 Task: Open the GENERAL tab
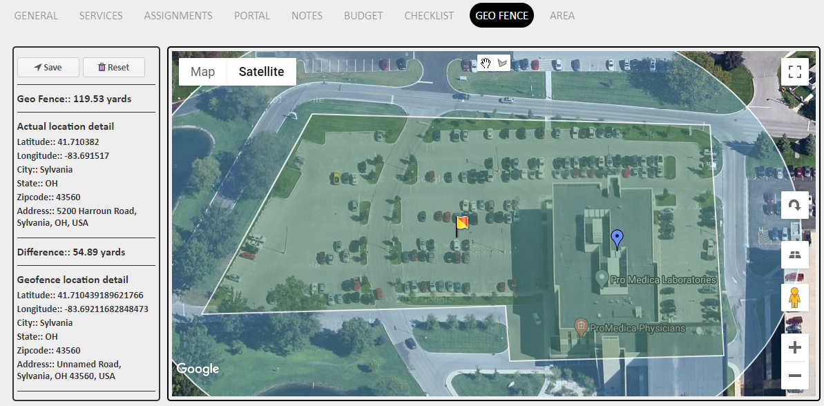(36, 15)
